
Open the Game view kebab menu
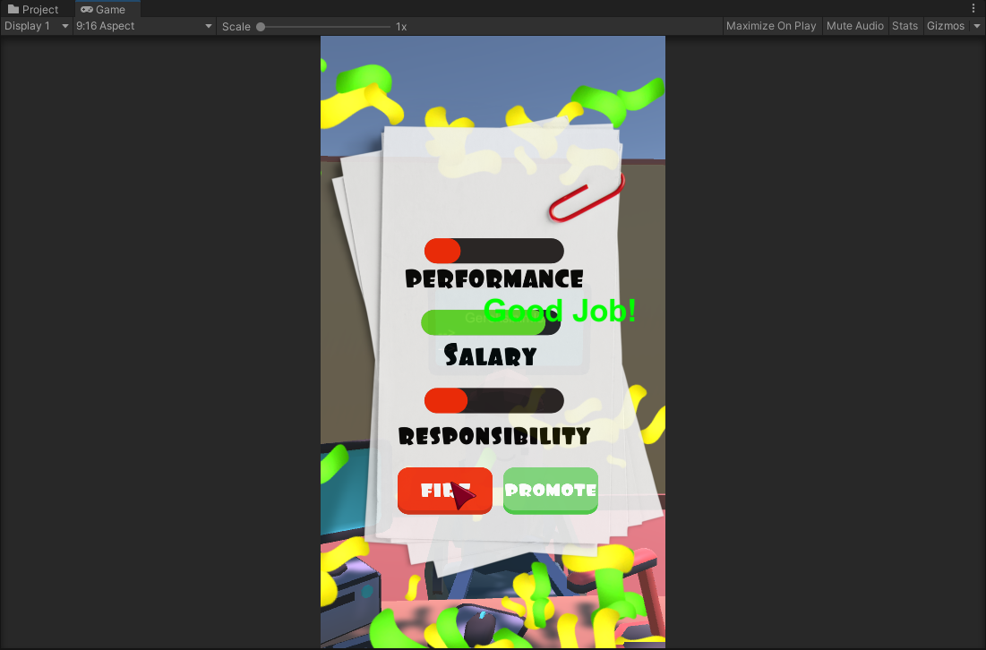[x=973, y=8]
